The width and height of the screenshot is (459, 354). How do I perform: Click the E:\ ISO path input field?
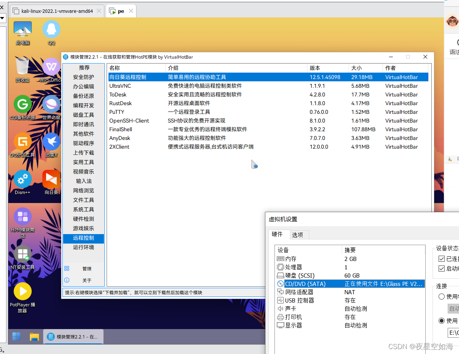(x=453, y=333)
